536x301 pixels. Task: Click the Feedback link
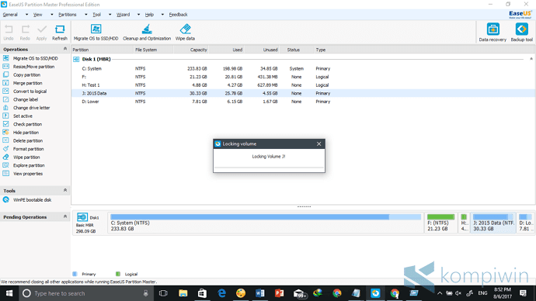pos(178,15)
